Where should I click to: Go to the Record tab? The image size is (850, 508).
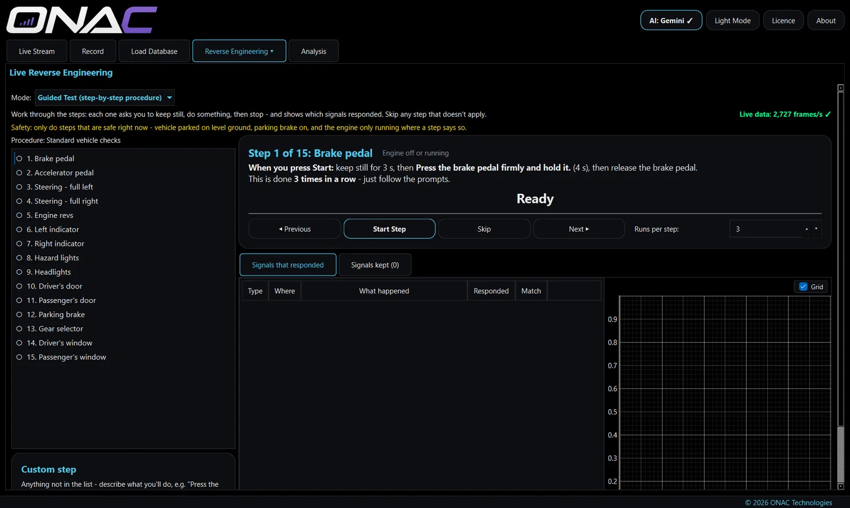point(93,51)
